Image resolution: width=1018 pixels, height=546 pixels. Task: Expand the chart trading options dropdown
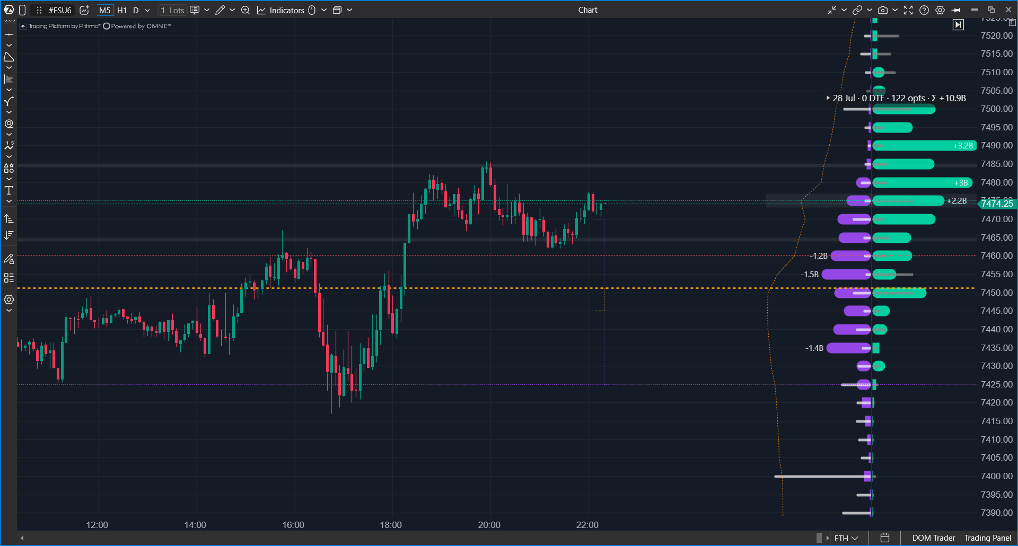(x=207, y=10)
